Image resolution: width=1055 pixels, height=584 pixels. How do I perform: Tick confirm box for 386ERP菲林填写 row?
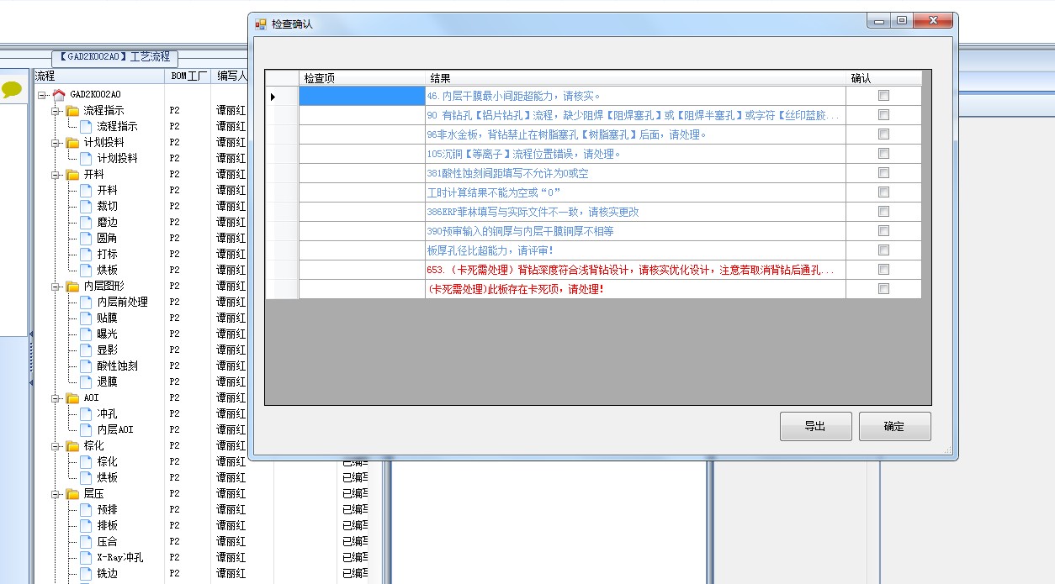point(883,212)
